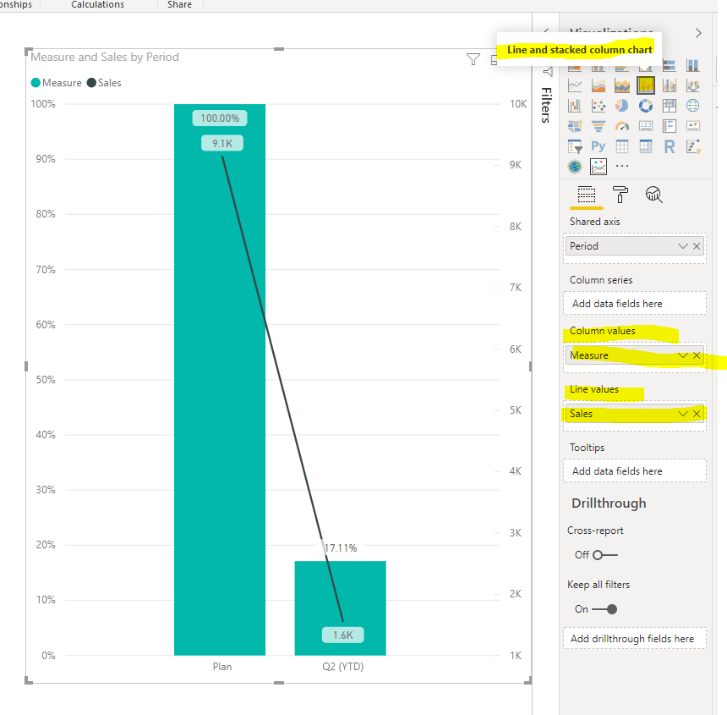
Task: Select the Filled map visual
Action: pyautogui.click(x=575, y=126)
